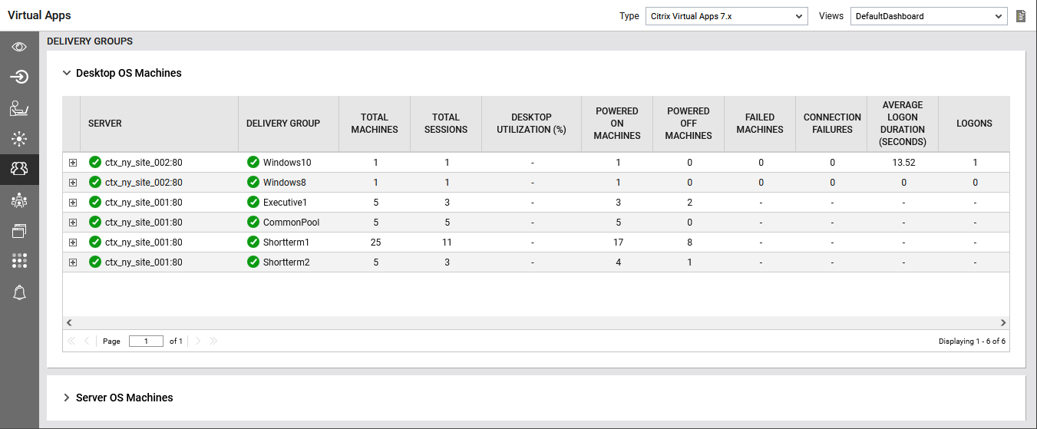Screen dimensions: 1037x429
Task: Select the stacked windows applications icon
Action: [x=19, y=231]
